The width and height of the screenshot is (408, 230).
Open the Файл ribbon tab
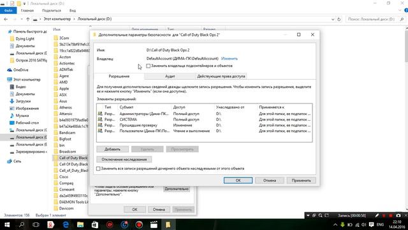[8, 10]
